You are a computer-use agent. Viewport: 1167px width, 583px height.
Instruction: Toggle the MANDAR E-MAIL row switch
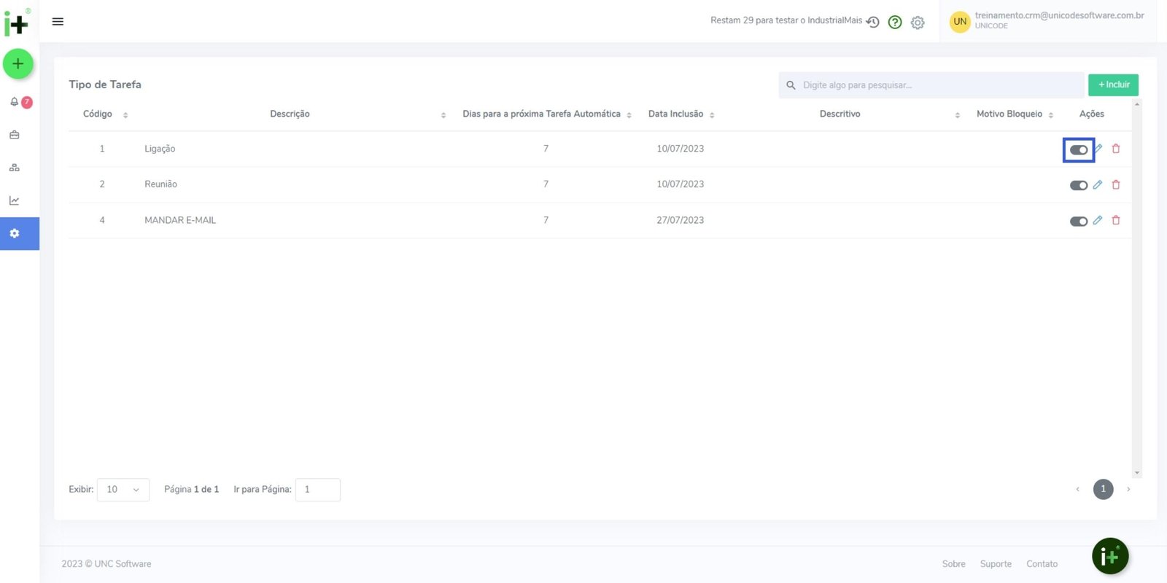point(1079,222)
